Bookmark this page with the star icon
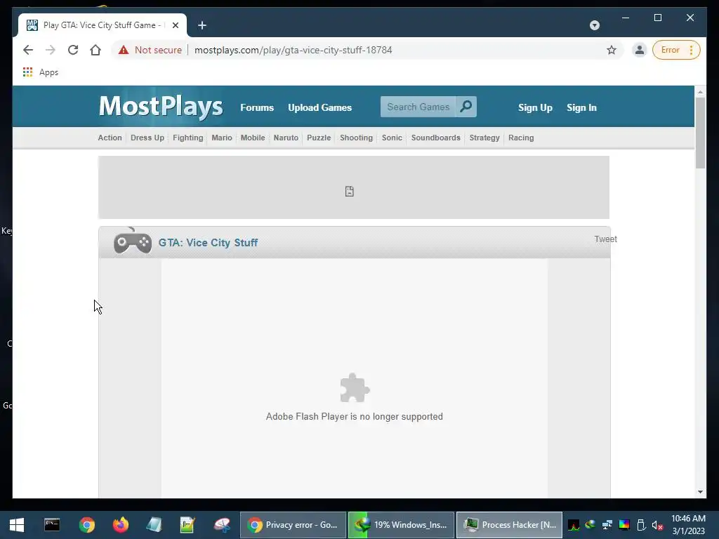This screenshot has height=539, width=719. tap(612, 50)
